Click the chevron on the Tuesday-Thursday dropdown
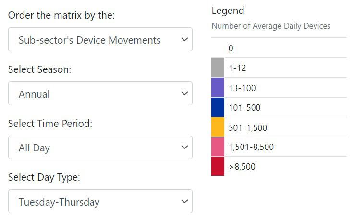353x217 pixels. [184, 202]
